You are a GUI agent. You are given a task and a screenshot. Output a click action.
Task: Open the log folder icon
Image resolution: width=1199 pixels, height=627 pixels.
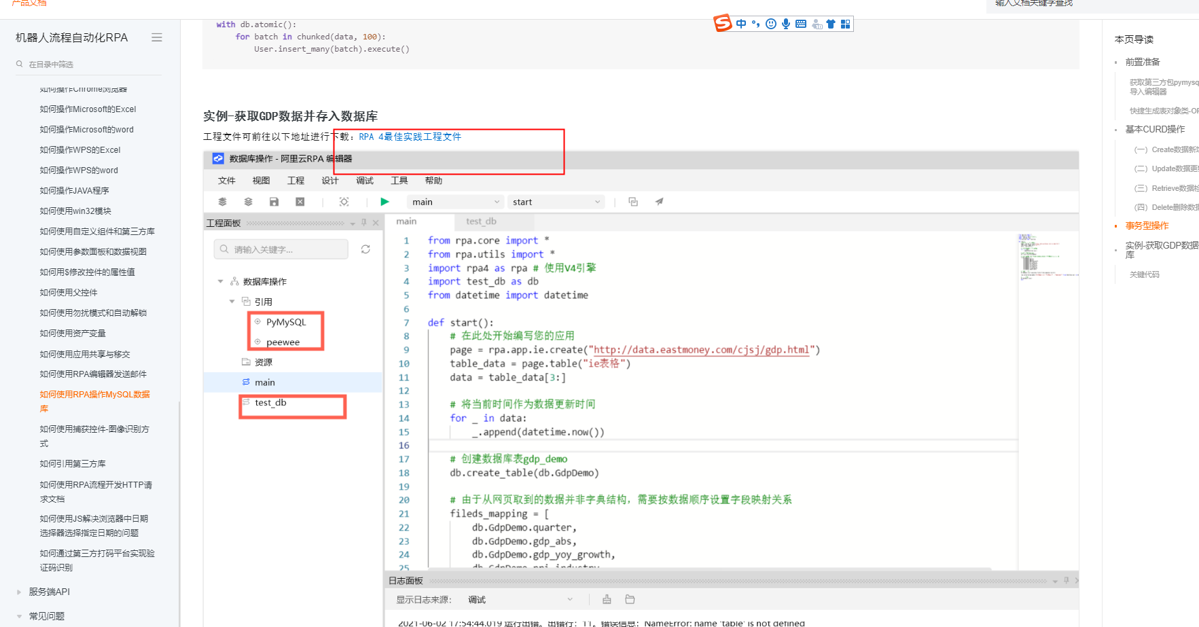[630, 599]
